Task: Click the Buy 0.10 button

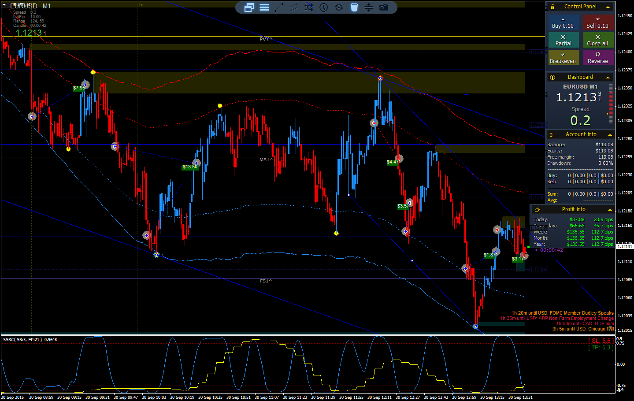Action: coord(563,22)
